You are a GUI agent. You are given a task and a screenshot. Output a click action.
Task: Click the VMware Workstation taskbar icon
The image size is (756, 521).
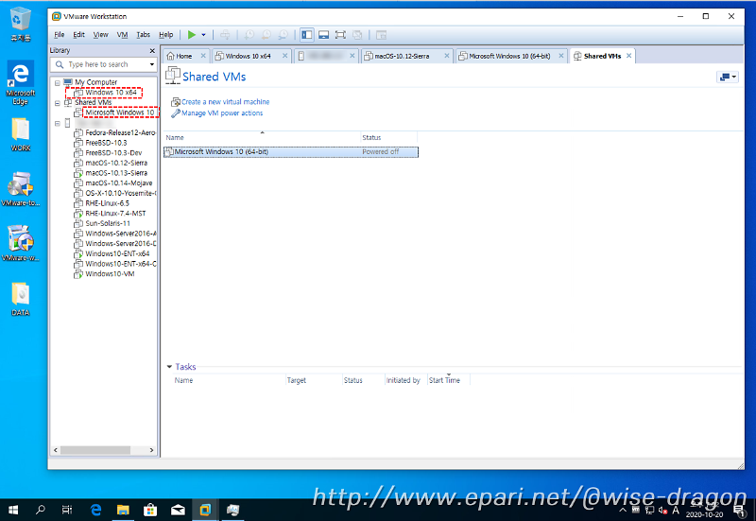tap(205, 510)
